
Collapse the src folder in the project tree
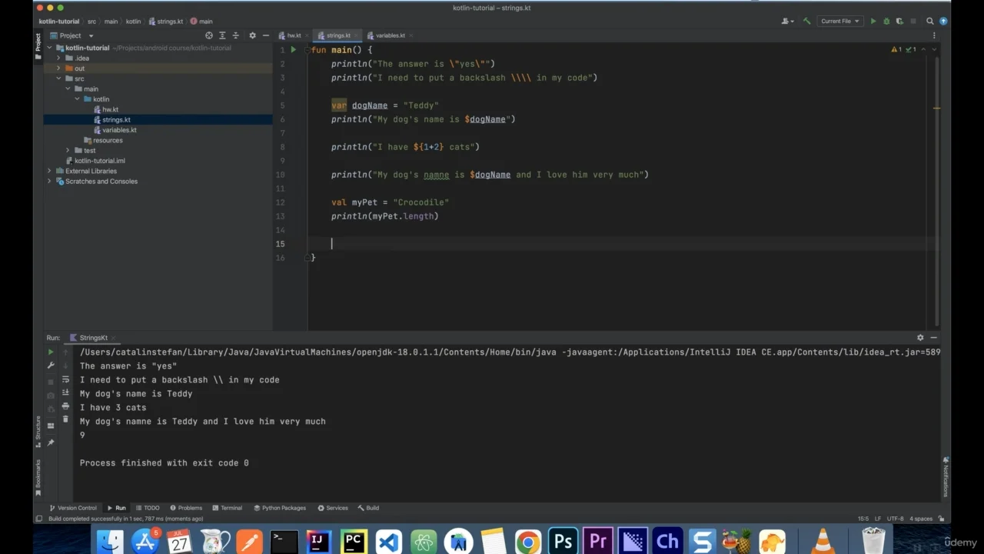coord(59,78)
